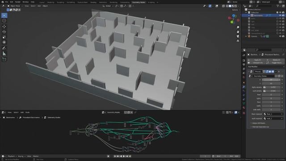Open the Global transform orientation dropdown
Viewport: 286px width, 161px height.
(108, 6)
